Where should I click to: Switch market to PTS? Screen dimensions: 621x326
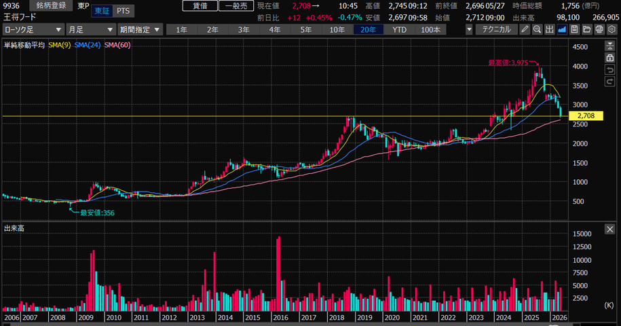coord(123,11)
